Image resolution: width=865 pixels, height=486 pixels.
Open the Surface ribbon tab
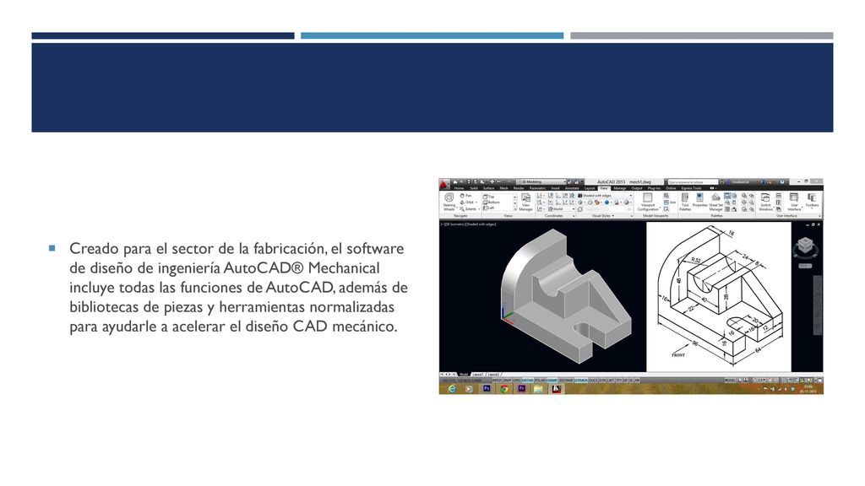pos(489,188)
